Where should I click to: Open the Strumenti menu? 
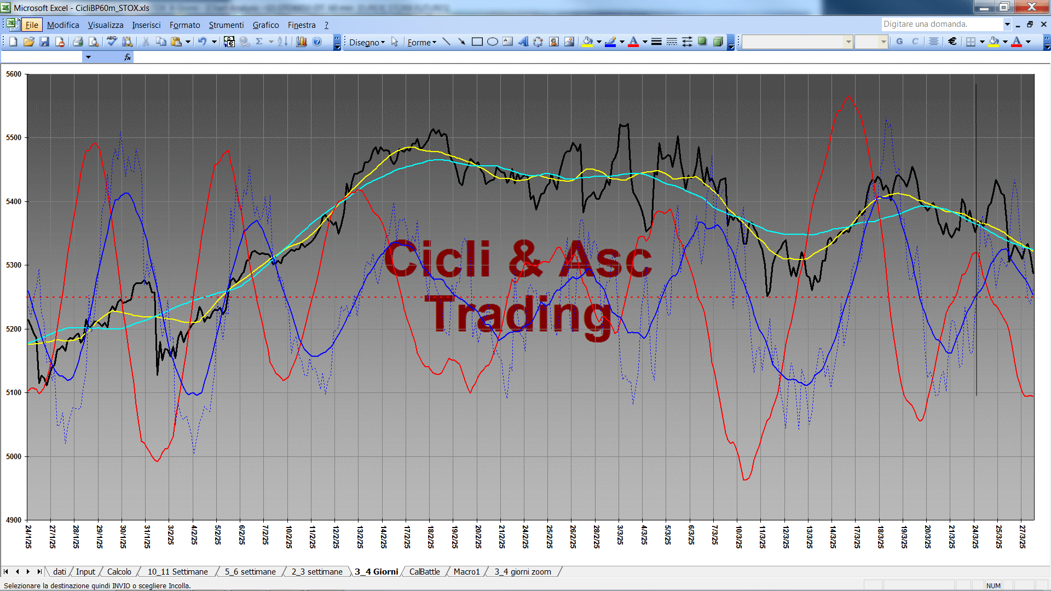[x=226, y=25]
